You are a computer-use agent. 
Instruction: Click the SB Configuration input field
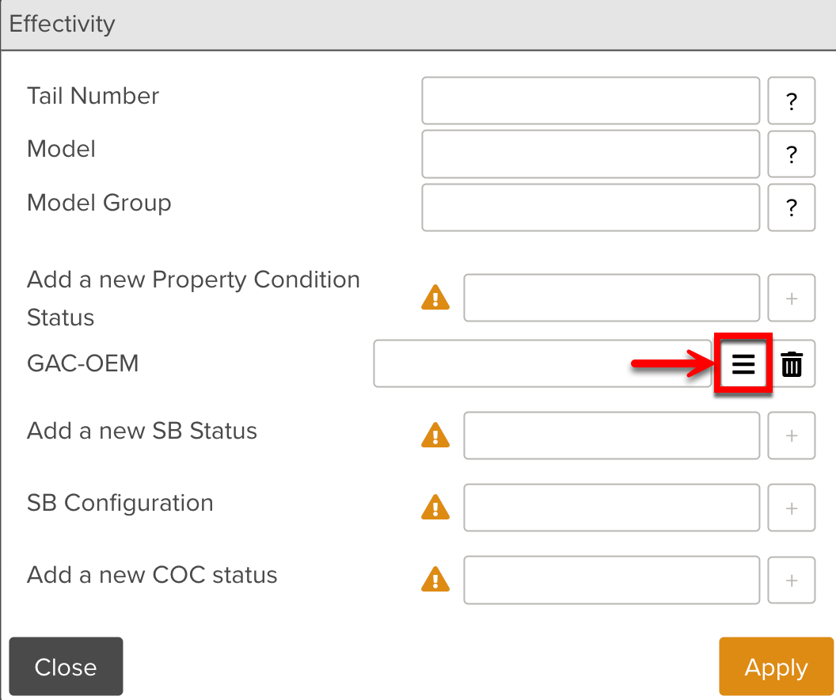[611, 508]
